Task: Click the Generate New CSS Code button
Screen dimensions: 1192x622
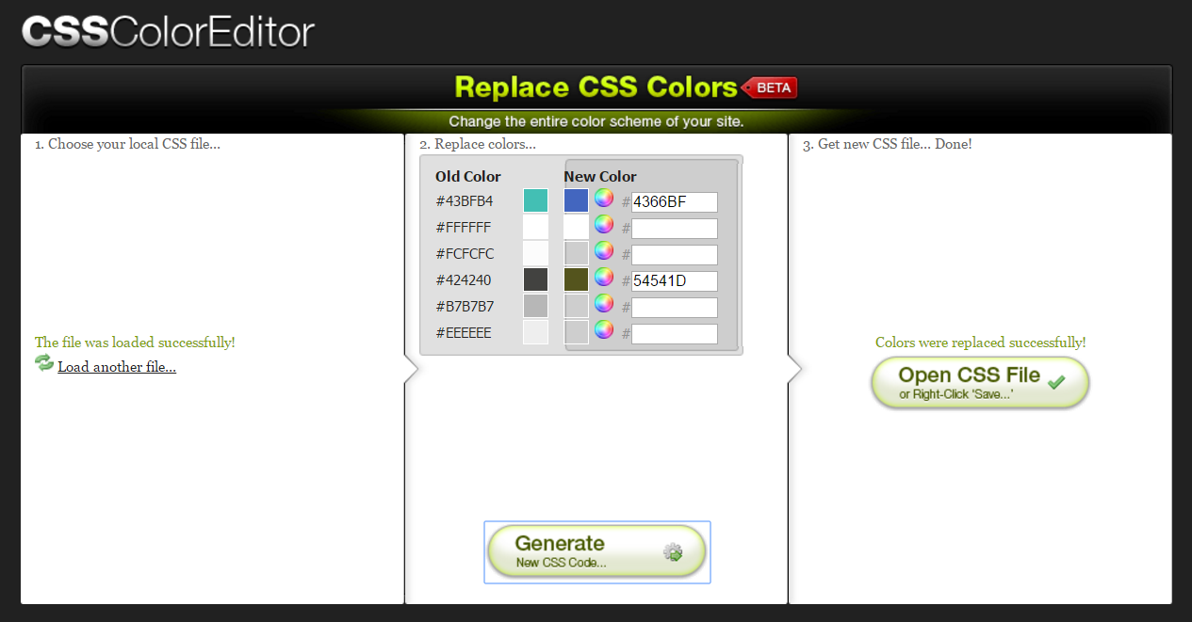Action: (596, 551)
